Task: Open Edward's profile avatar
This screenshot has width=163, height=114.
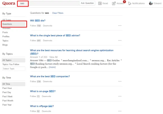Action: point(151,3)
